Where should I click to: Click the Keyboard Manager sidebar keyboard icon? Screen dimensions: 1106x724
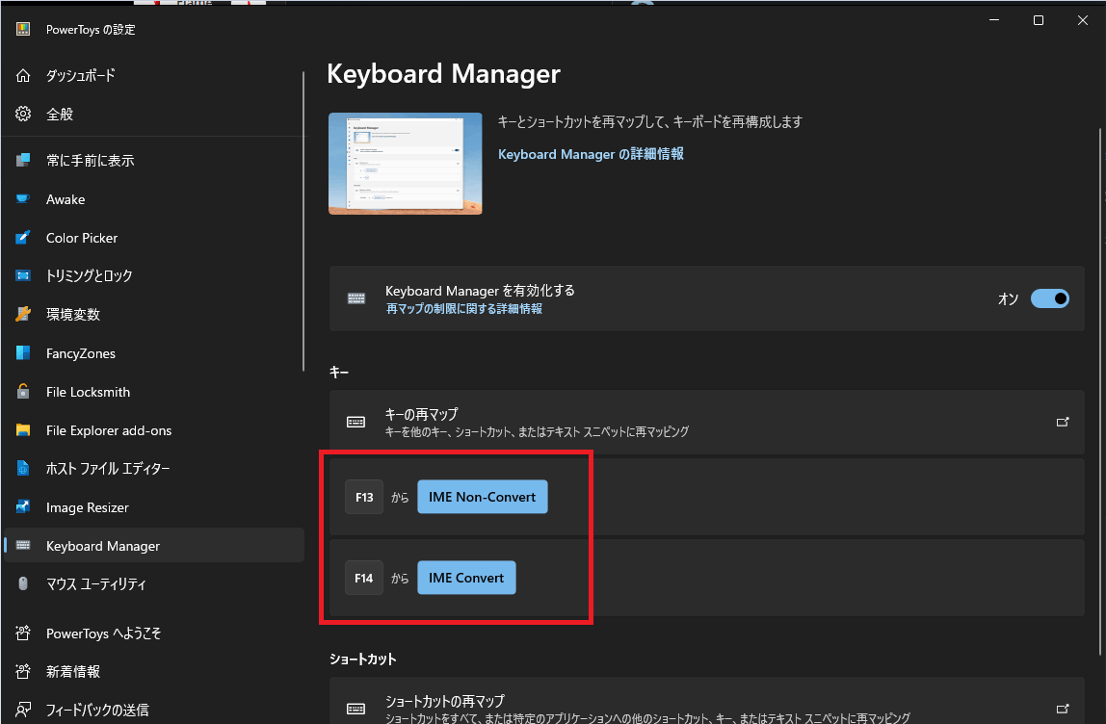(23, 545)
